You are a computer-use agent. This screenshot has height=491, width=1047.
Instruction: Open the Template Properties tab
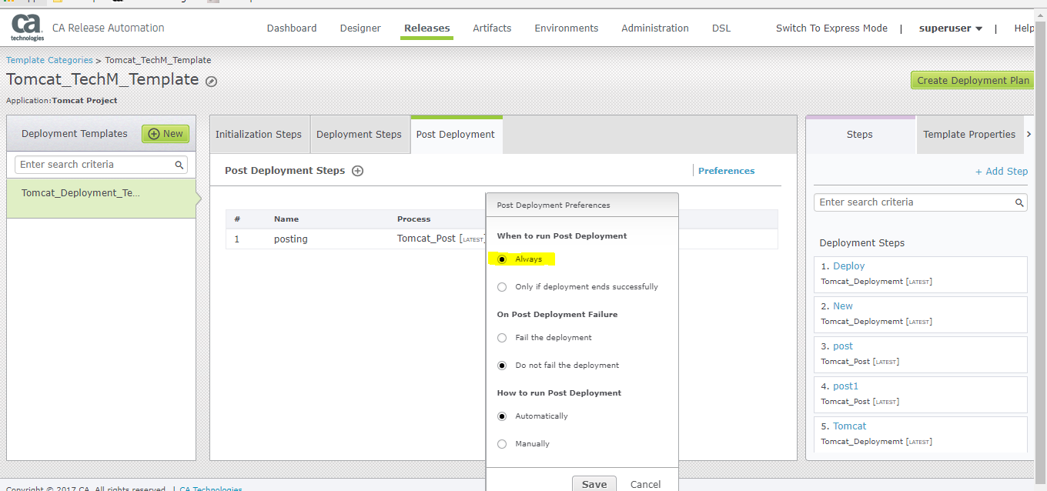point(969,135)
